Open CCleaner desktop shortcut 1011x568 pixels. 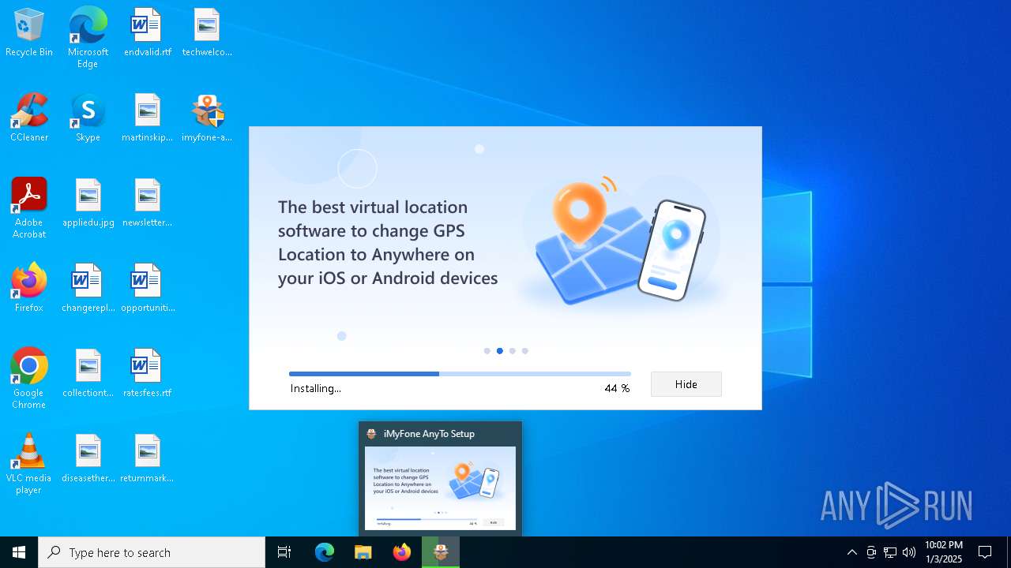point(29,118)
